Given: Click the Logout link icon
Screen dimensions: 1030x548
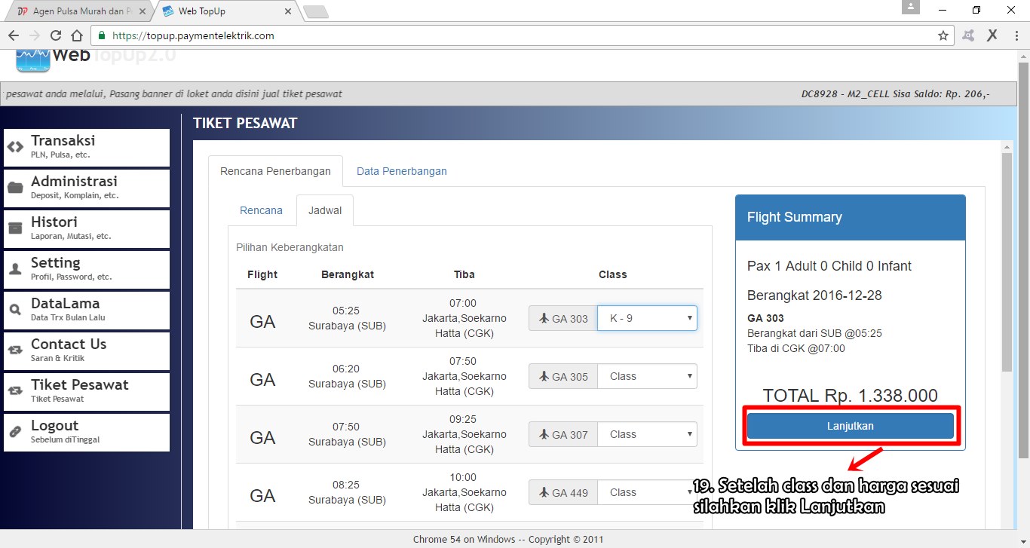Looking at the screenshot, I should point(15,432).
